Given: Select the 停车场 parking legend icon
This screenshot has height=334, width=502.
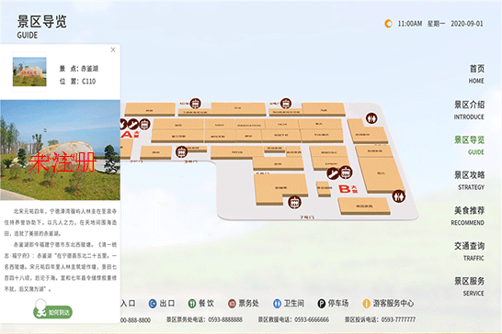Looking at the screenshot, I should pos(322,304).
